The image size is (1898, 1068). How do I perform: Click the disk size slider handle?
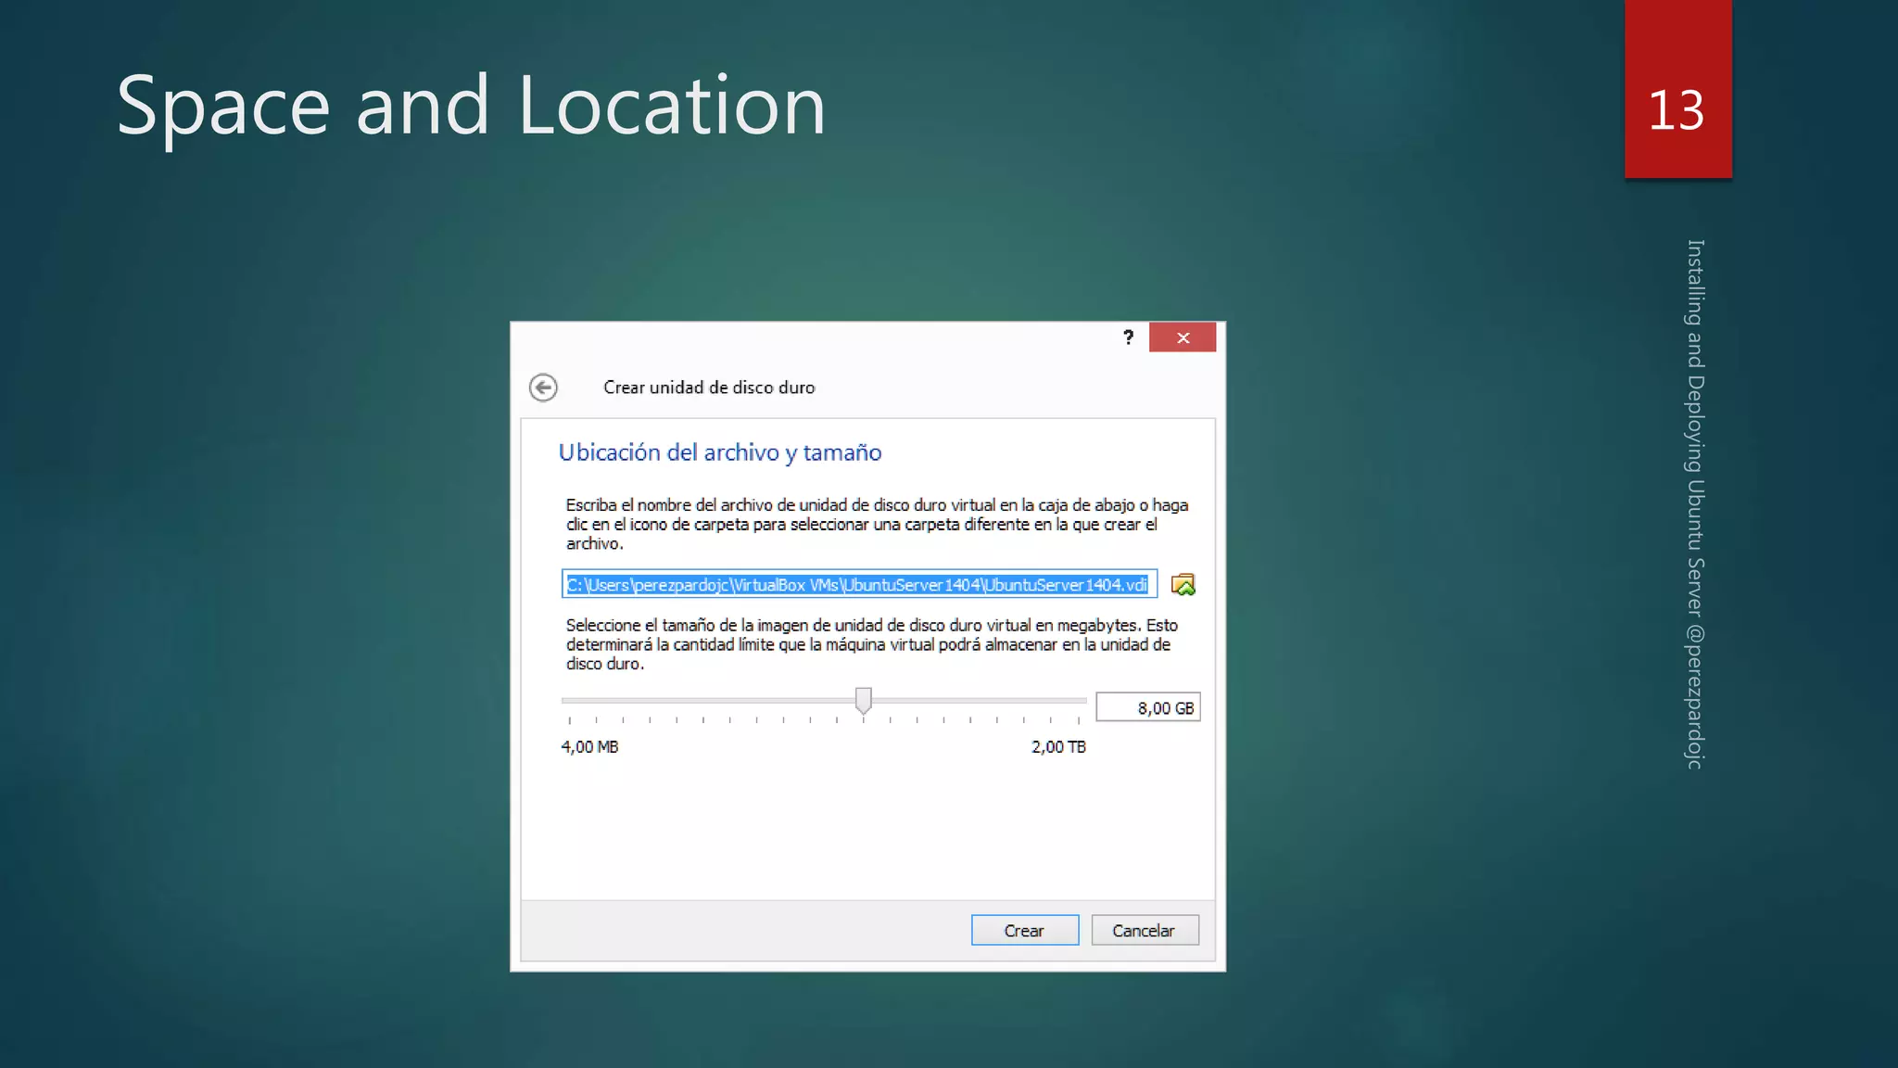click(x=863, y=700)
